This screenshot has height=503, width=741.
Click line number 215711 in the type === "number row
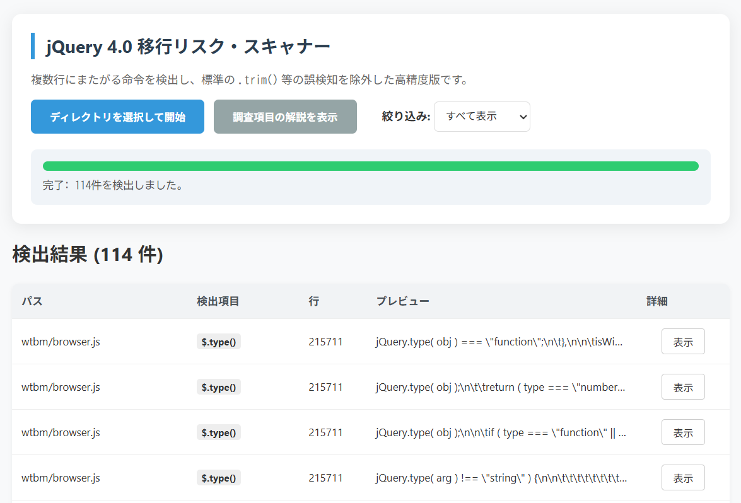point(325,387)
